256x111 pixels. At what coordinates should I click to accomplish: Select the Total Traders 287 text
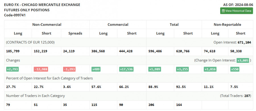click(236, 96)
